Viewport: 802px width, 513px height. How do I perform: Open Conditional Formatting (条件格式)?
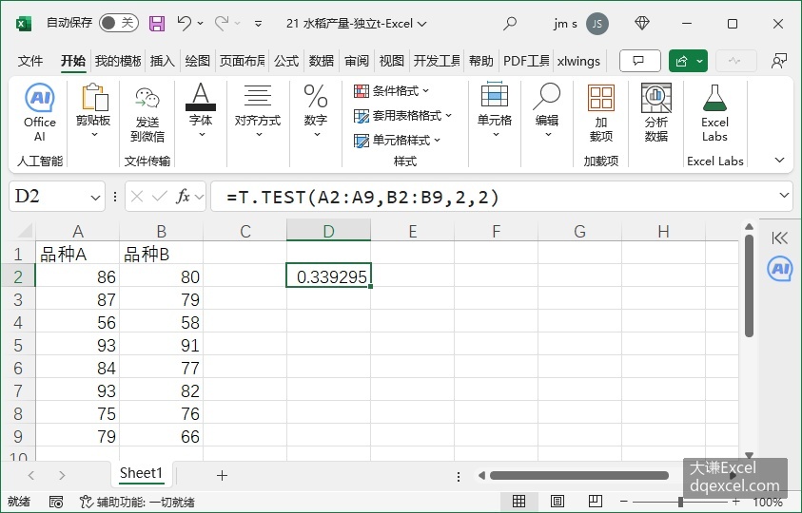click(392, 91)
